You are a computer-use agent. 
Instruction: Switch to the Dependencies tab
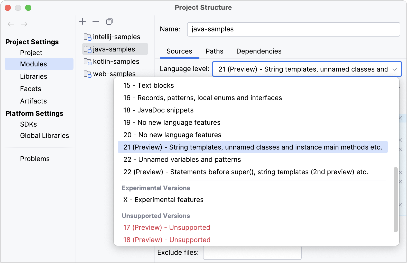(259, 51)
